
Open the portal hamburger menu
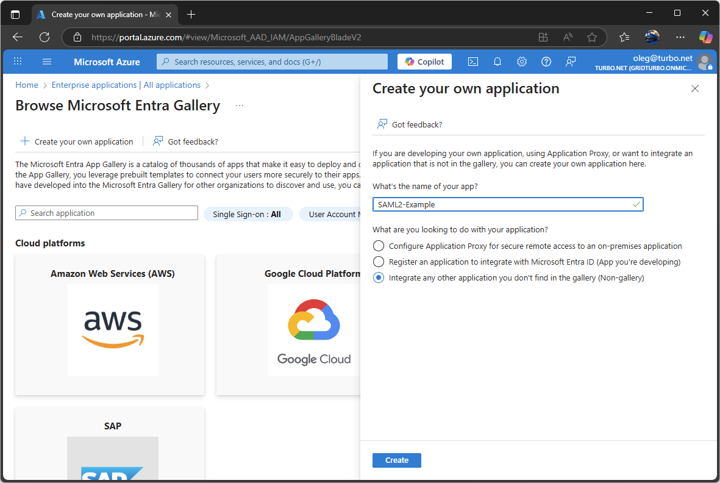[47, 61]
